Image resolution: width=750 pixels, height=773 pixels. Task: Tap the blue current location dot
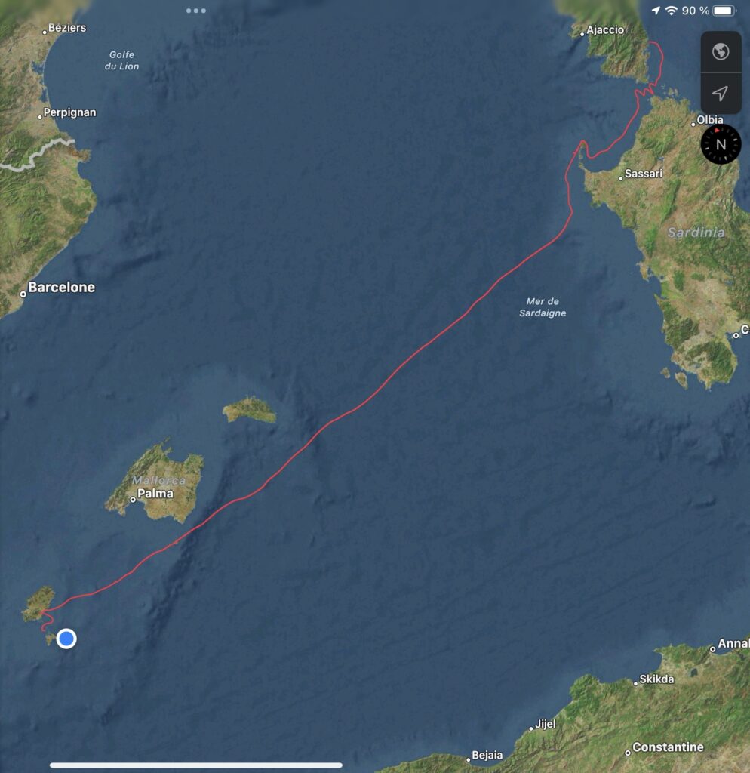pyautogui.click(x=66, y=639)
